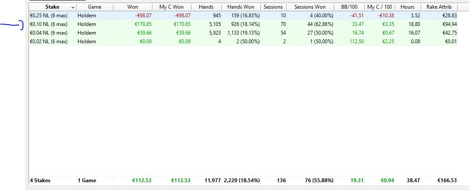The image size is (469, 190).
Task: Click the 76 (55.88%) total sessions won
Action: 320,180
